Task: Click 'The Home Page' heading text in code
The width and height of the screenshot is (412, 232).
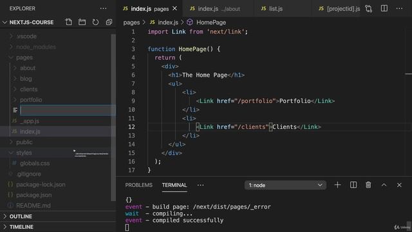Action: 205,75
